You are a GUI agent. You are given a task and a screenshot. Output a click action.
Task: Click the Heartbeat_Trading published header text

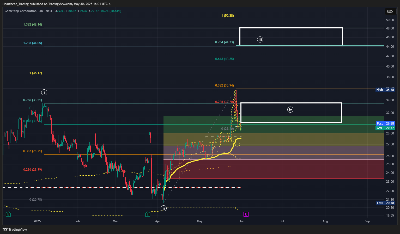[x=57, y=4]
